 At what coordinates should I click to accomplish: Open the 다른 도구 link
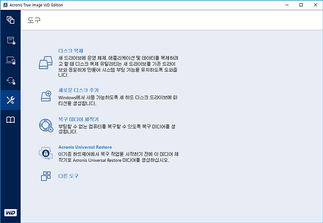[x=68, y=176]
